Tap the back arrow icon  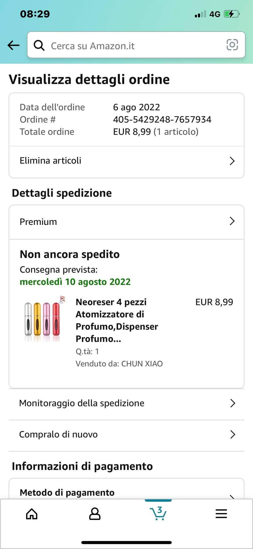[13, 45]
